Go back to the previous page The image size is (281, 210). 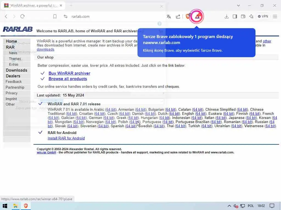(x=6, y=16)
